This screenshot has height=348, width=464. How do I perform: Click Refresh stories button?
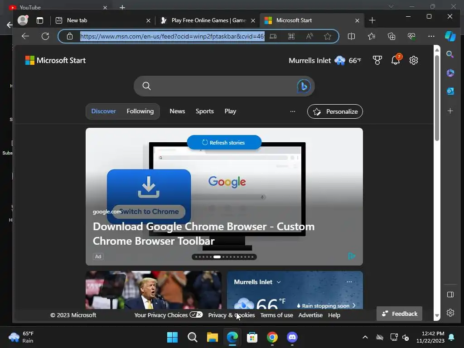tap(224, 142)
